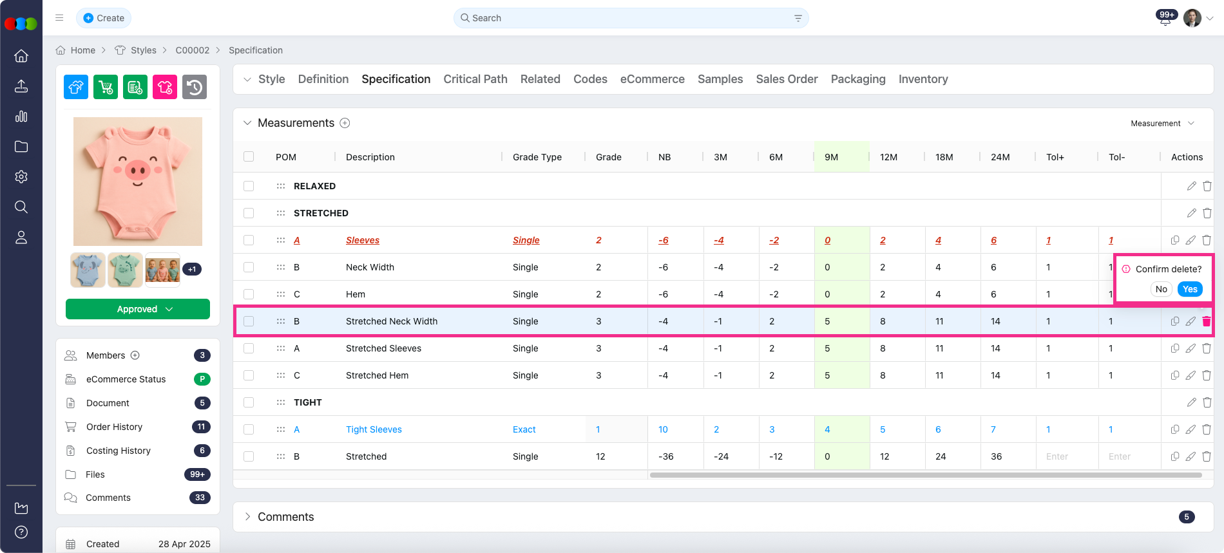Click the edit pencil icon for the RELAXED row
1224x553 pixels.
pos(1191,186)
